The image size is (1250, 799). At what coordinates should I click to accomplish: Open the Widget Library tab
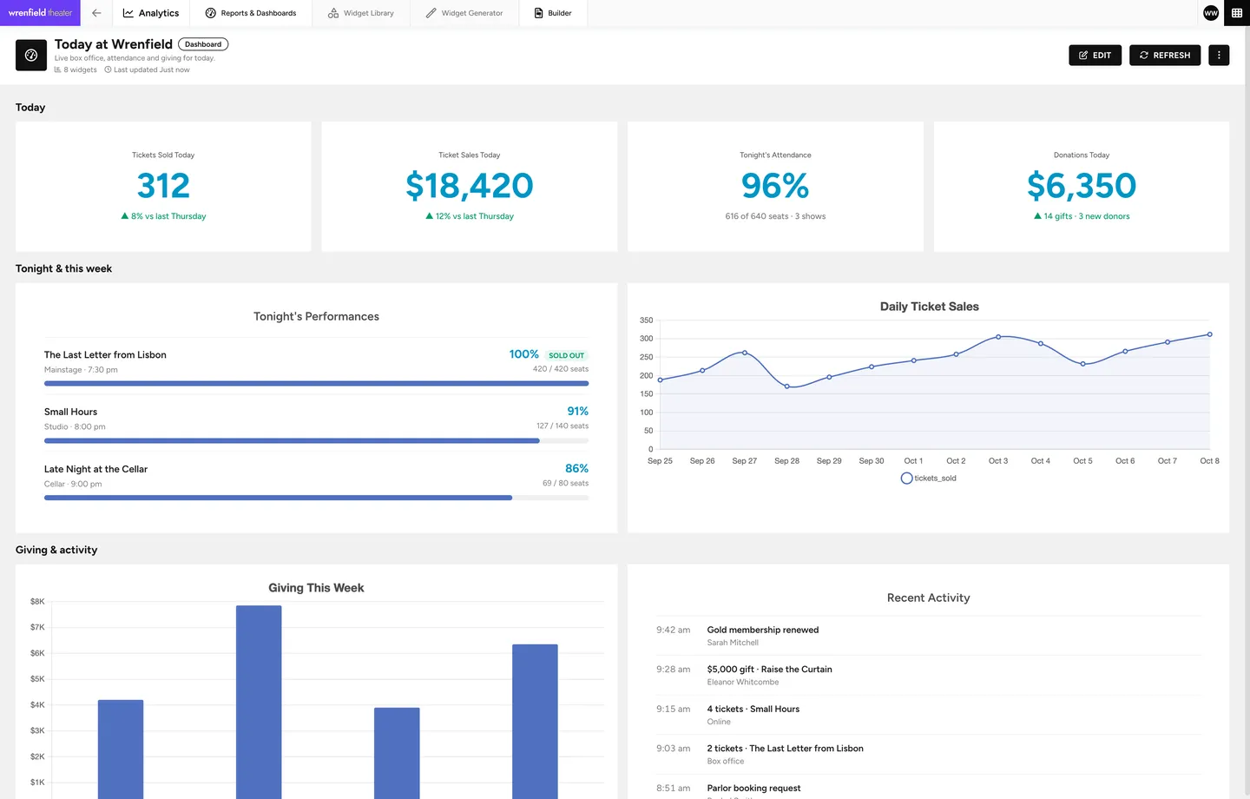click(361, 13)
